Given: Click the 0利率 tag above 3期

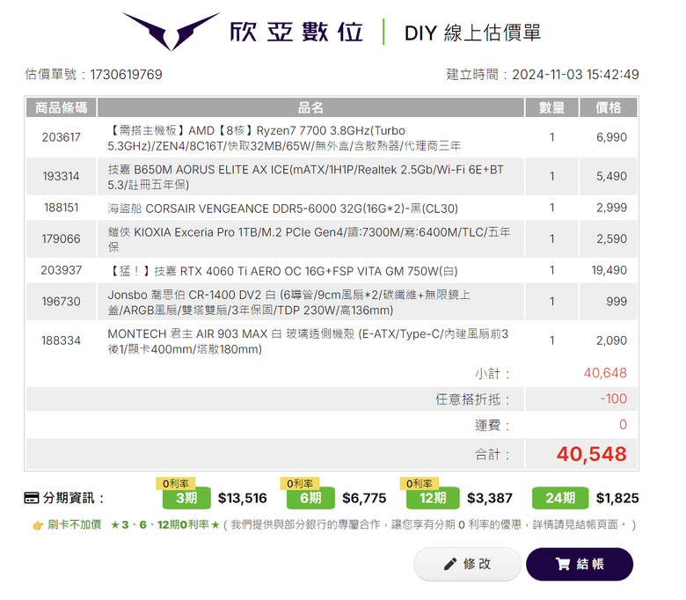Looking at the screenshot, I should 176,484.
